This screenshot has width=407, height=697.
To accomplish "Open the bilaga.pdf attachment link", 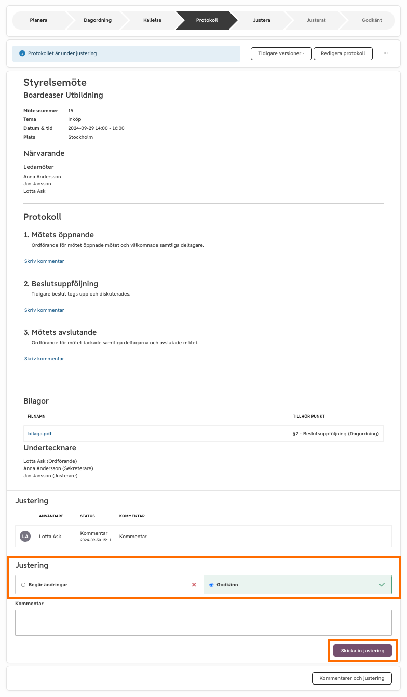I will pos(40,433).
